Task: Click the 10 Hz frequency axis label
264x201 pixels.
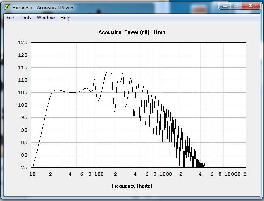Action: (32, 174)
